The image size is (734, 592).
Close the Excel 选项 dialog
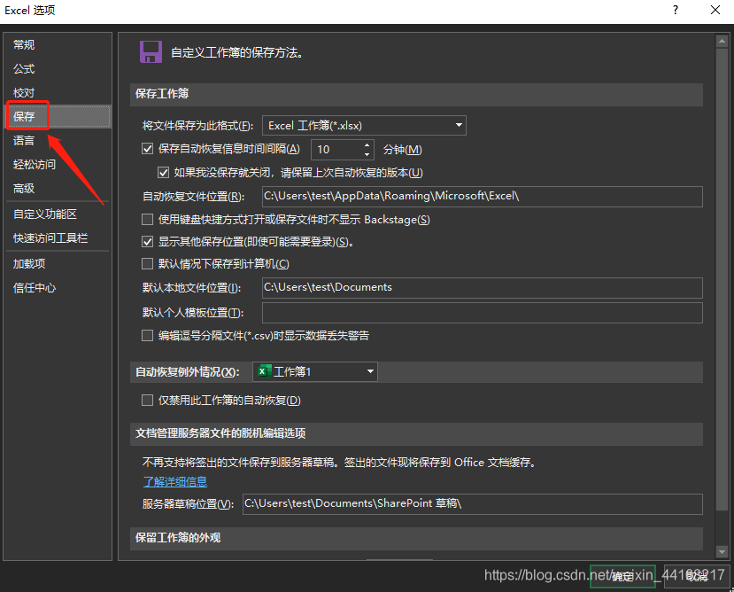coord(715,10)
